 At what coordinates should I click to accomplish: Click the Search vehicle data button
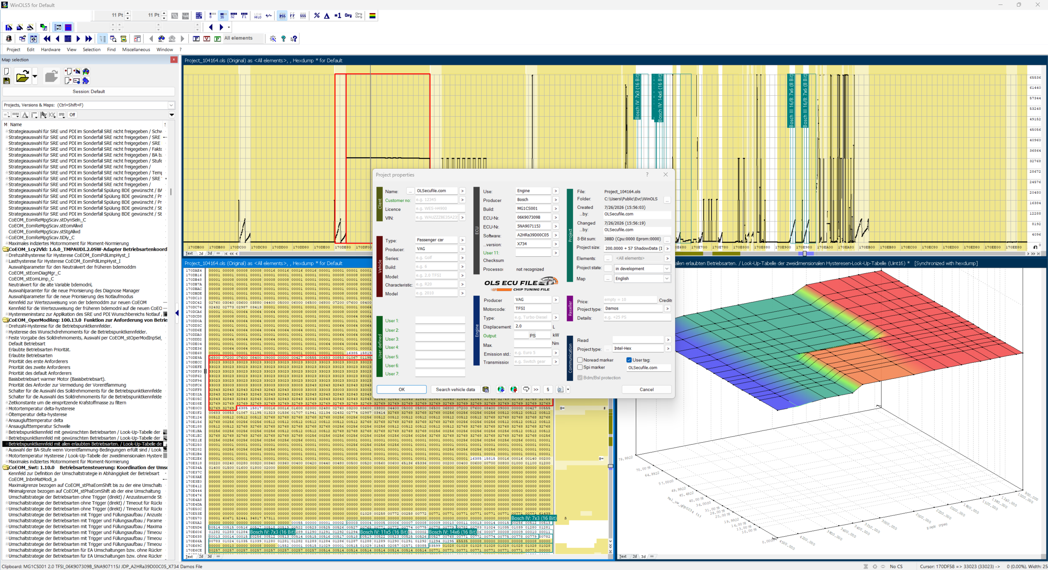point(455,389)
